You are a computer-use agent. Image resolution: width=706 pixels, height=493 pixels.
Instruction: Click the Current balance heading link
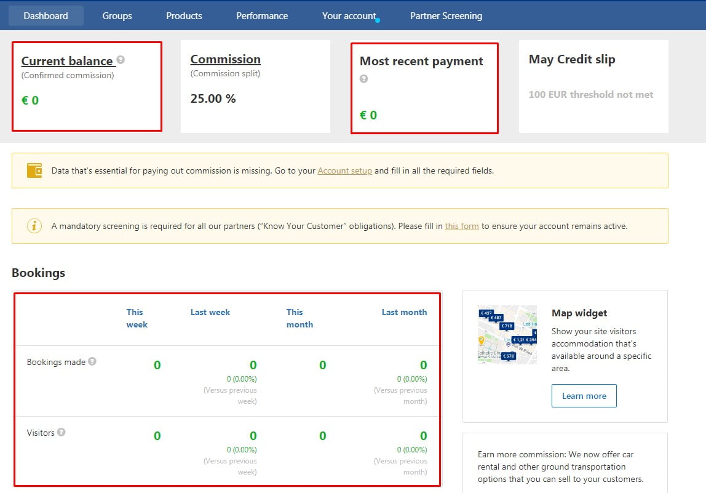tap(68, 61)
